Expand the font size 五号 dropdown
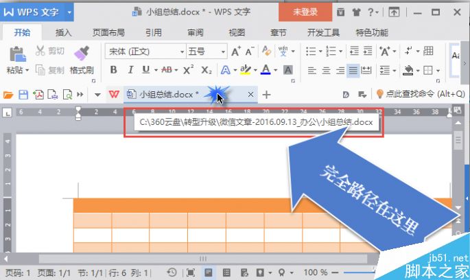The image size is (470, 280). coord(223,52)
